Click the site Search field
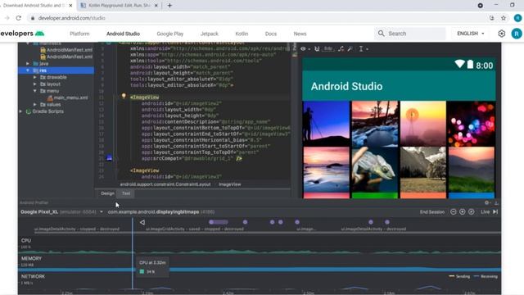Viewport: 524px width, 295px height. 409,34
